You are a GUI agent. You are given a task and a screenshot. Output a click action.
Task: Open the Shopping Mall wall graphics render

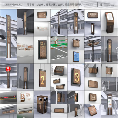[25, 50]
